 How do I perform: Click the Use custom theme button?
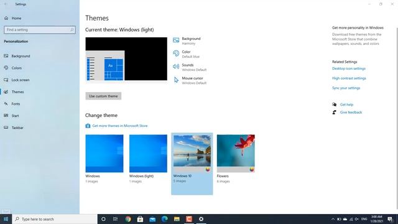pyautogui.click(x=103, y=96)
